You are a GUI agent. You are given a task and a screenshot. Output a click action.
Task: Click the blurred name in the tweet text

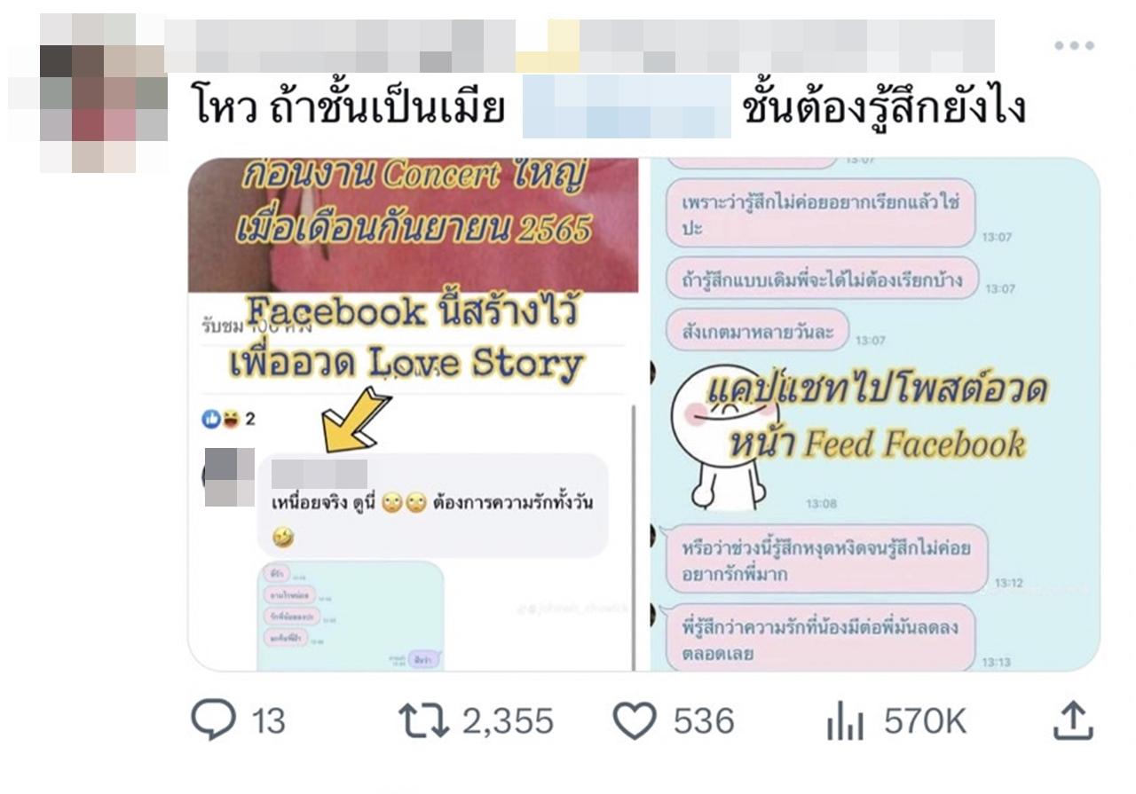627,106
